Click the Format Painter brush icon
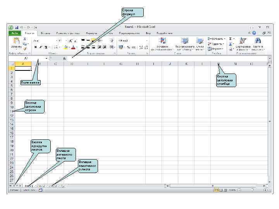 [25, 48]
